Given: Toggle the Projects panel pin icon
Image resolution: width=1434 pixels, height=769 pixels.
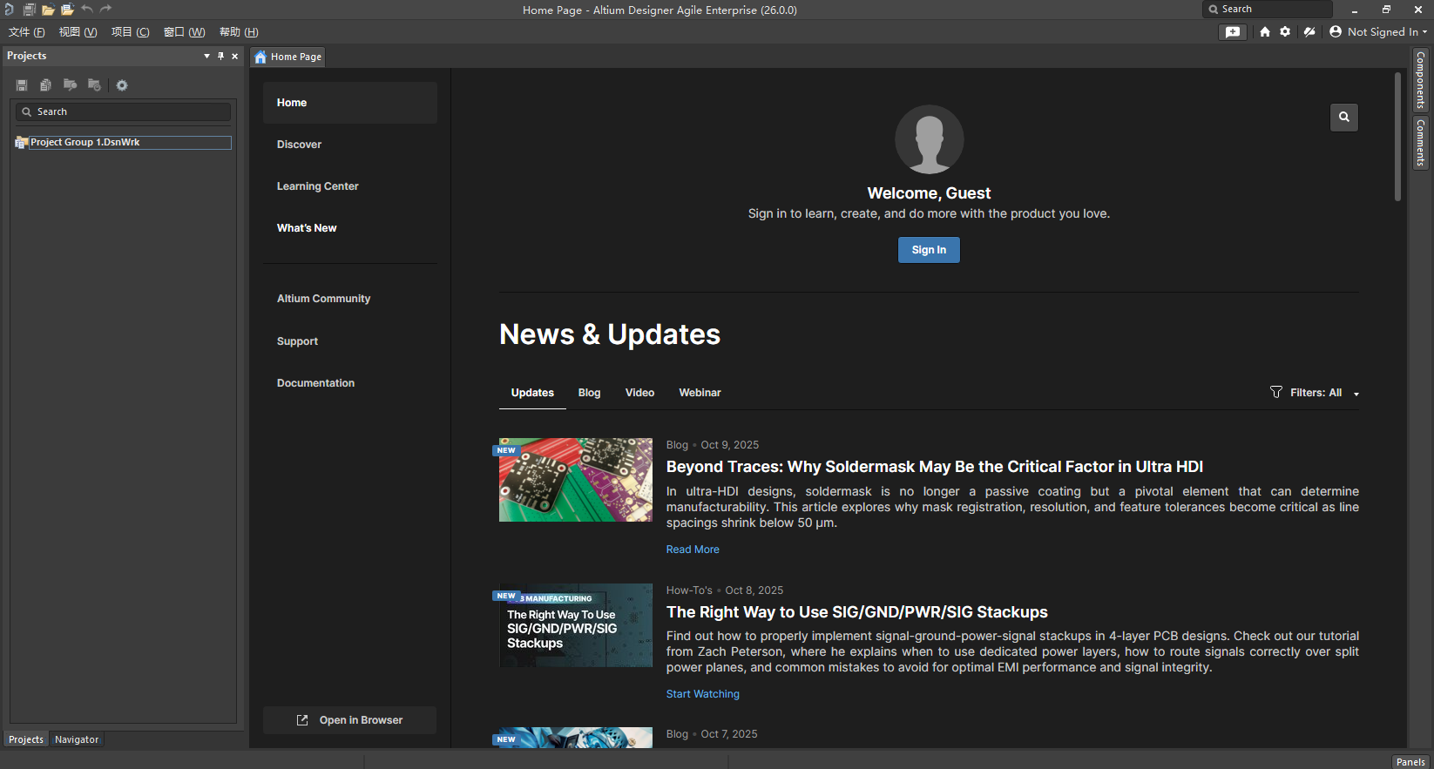Looking at the screenshot, I should 220,56.
